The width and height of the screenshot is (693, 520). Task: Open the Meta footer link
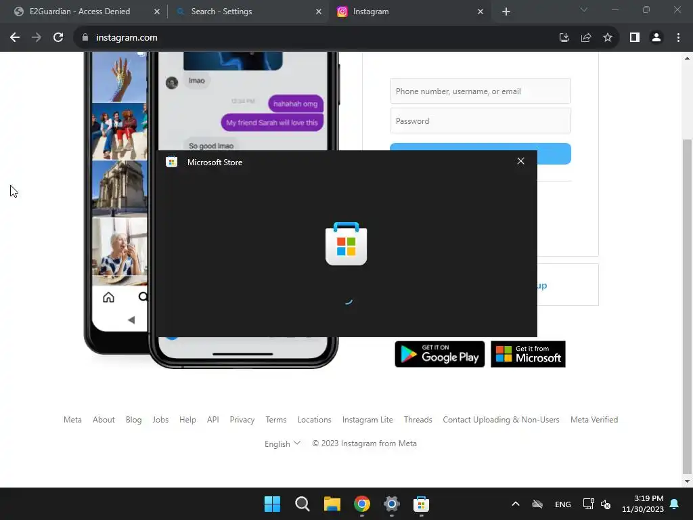click(72, 420)
